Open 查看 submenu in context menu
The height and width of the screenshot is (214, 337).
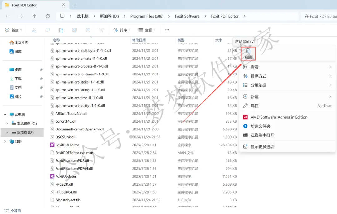click(287, 67)
